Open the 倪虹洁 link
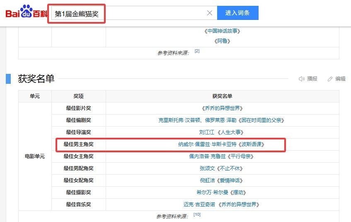 coord(207,181)
